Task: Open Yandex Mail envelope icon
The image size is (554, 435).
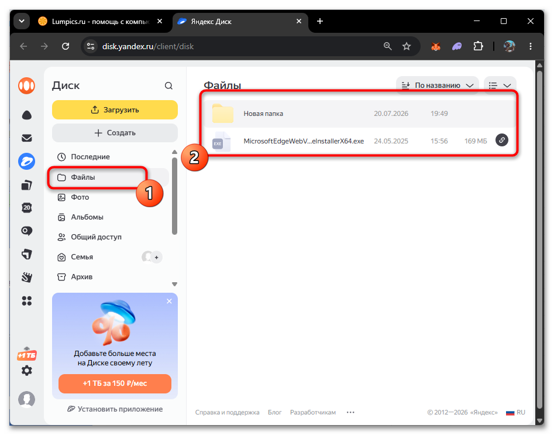Action: (x=26, y=138)
